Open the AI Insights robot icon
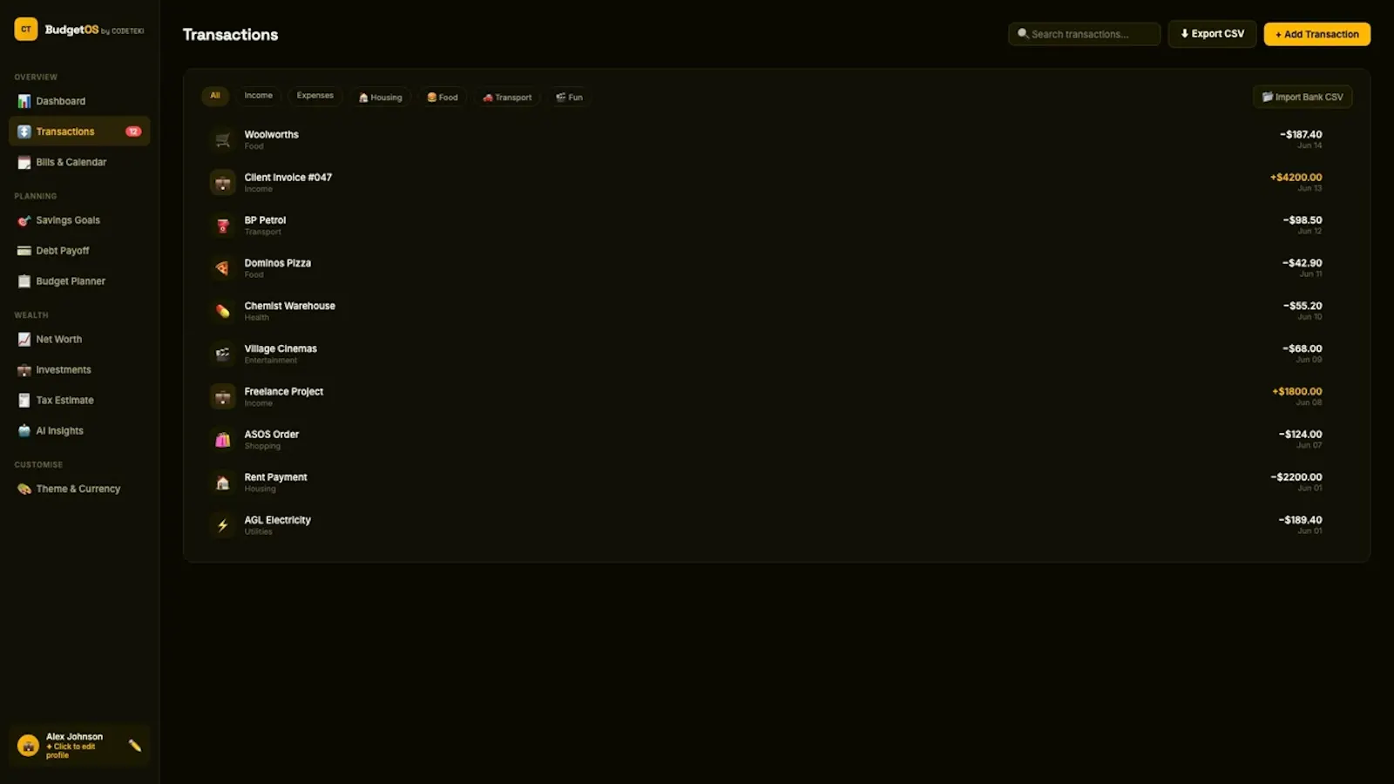The height and width of the screenshot is (784, 1394). pos(24,431)
